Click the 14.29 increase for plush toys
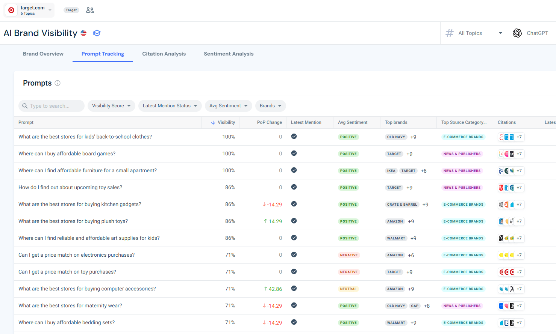 pos(273,221)
